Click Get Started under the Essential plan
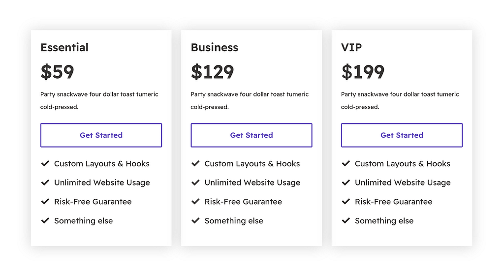The image size is (504, 276). point(101,135)
